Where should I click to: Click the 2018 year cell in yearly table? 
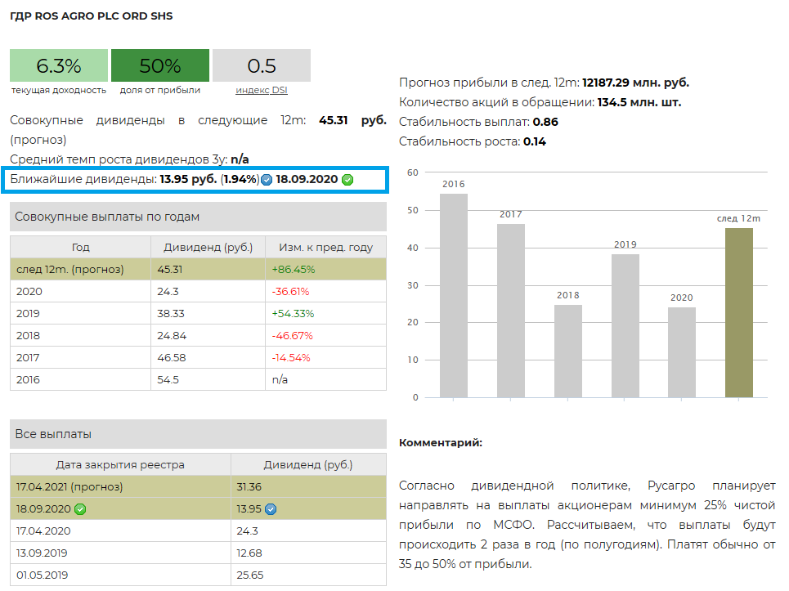(80, 335)
